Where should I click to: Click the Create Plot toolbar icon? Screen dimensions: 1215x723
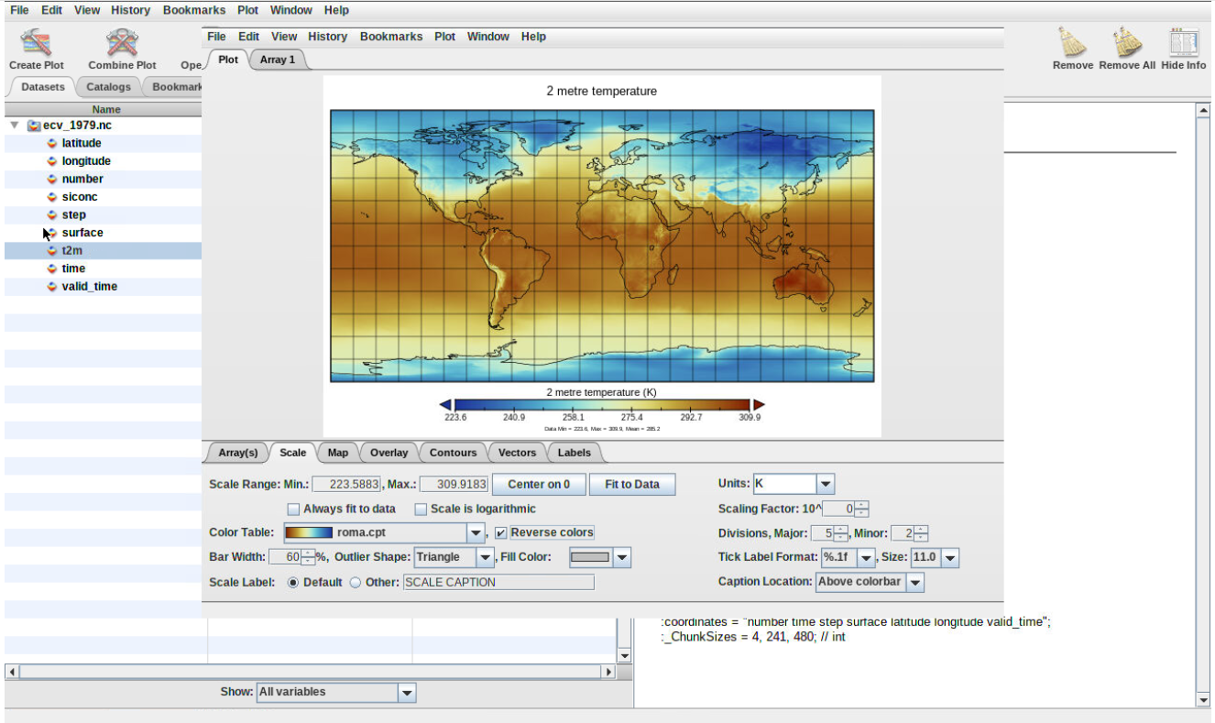point(37,42)
